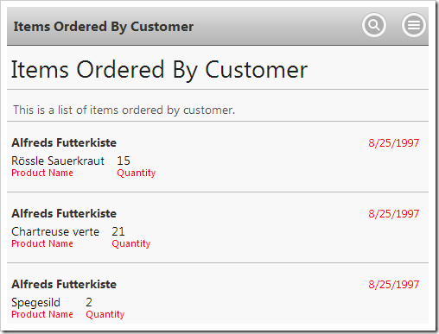Click Product Name label under Spegesild
This screenshot has height=334, width=439.
coord(42,314)
